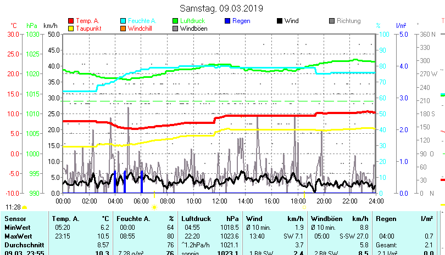The image size is (445, 255).
Task: Click the gray Richtung legend swatch
Action: coord(331,21)
